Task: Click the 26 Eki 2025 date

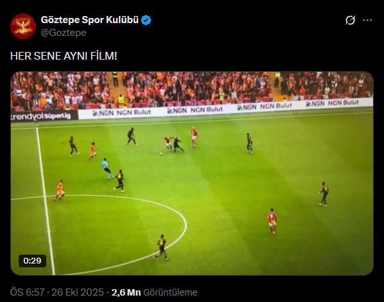Action: pos(78,292)
